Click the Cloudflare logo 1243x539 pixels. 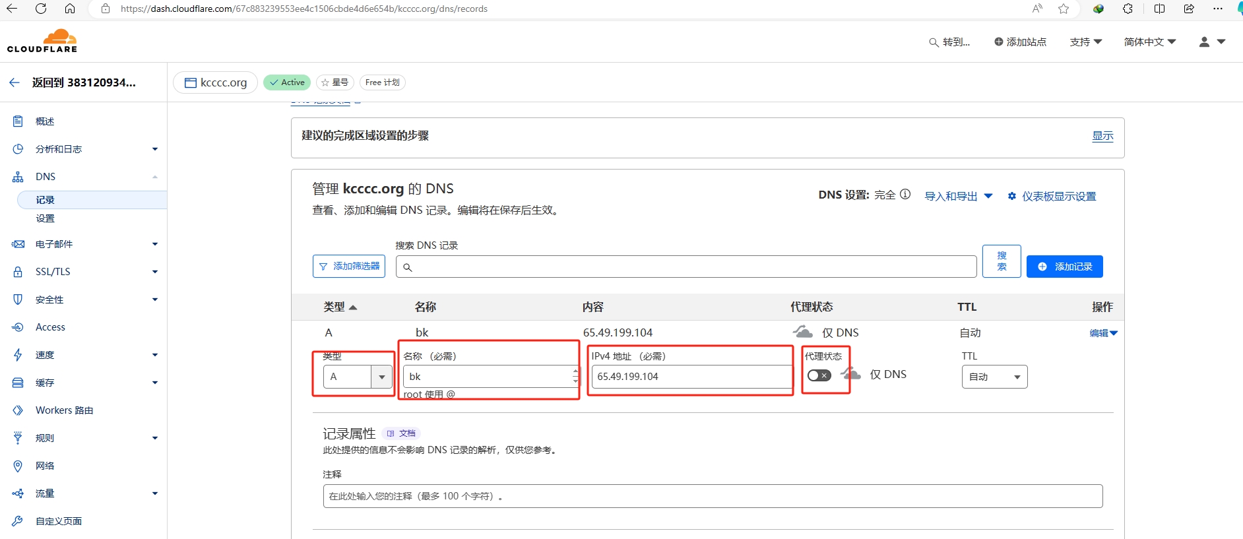pos(42,41)
